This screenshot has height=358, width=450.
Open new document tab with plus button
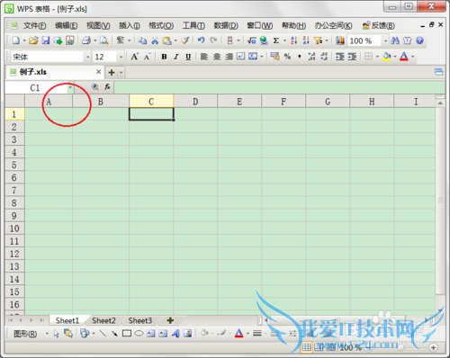click(112, 72)
